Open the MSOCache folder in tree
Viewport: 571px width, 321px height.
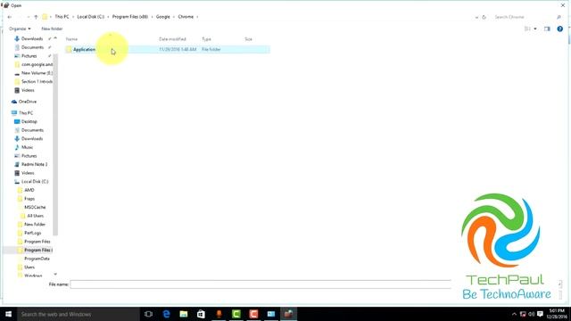click(x=35, y=207)
